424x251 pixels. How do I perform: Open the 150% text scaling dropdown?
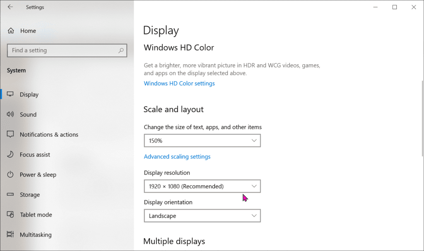202,140
